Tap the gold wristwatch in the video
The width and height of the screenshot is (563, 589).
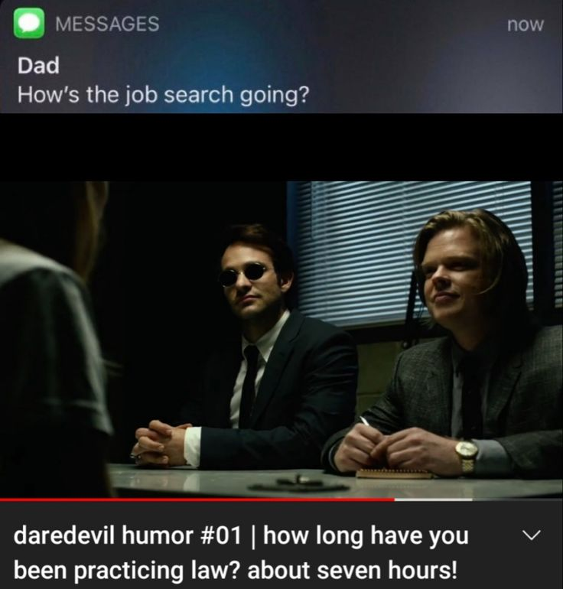(467, 456)
